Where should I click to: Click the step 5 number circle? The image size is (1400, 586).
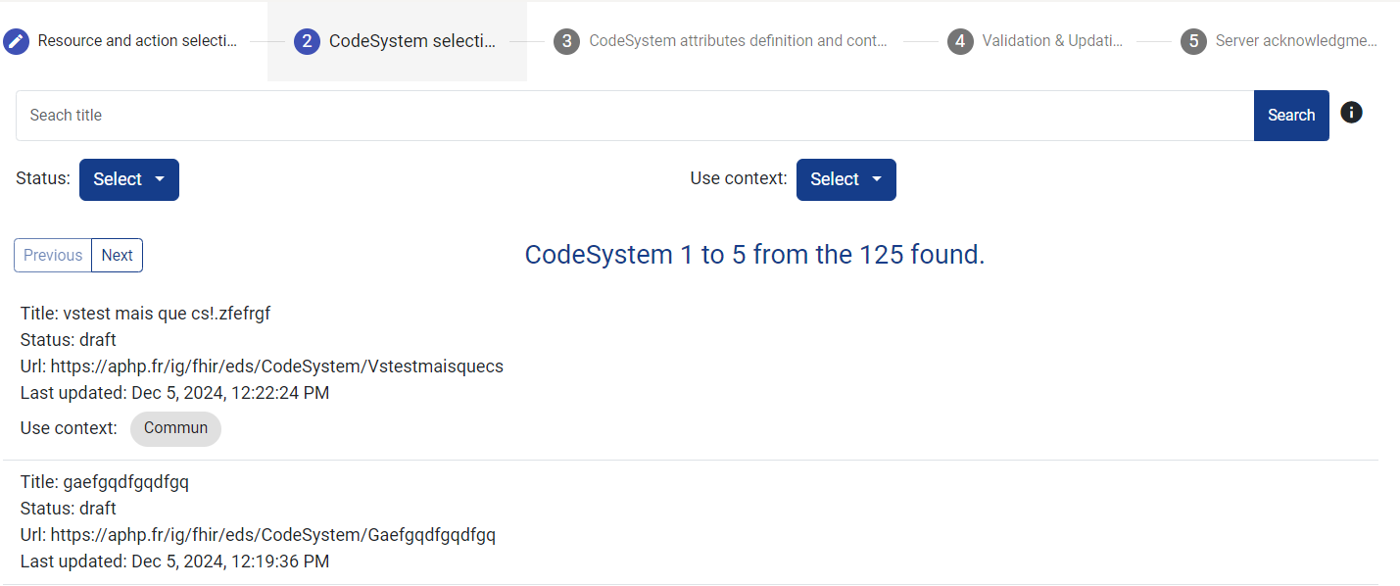(1193, 41)
